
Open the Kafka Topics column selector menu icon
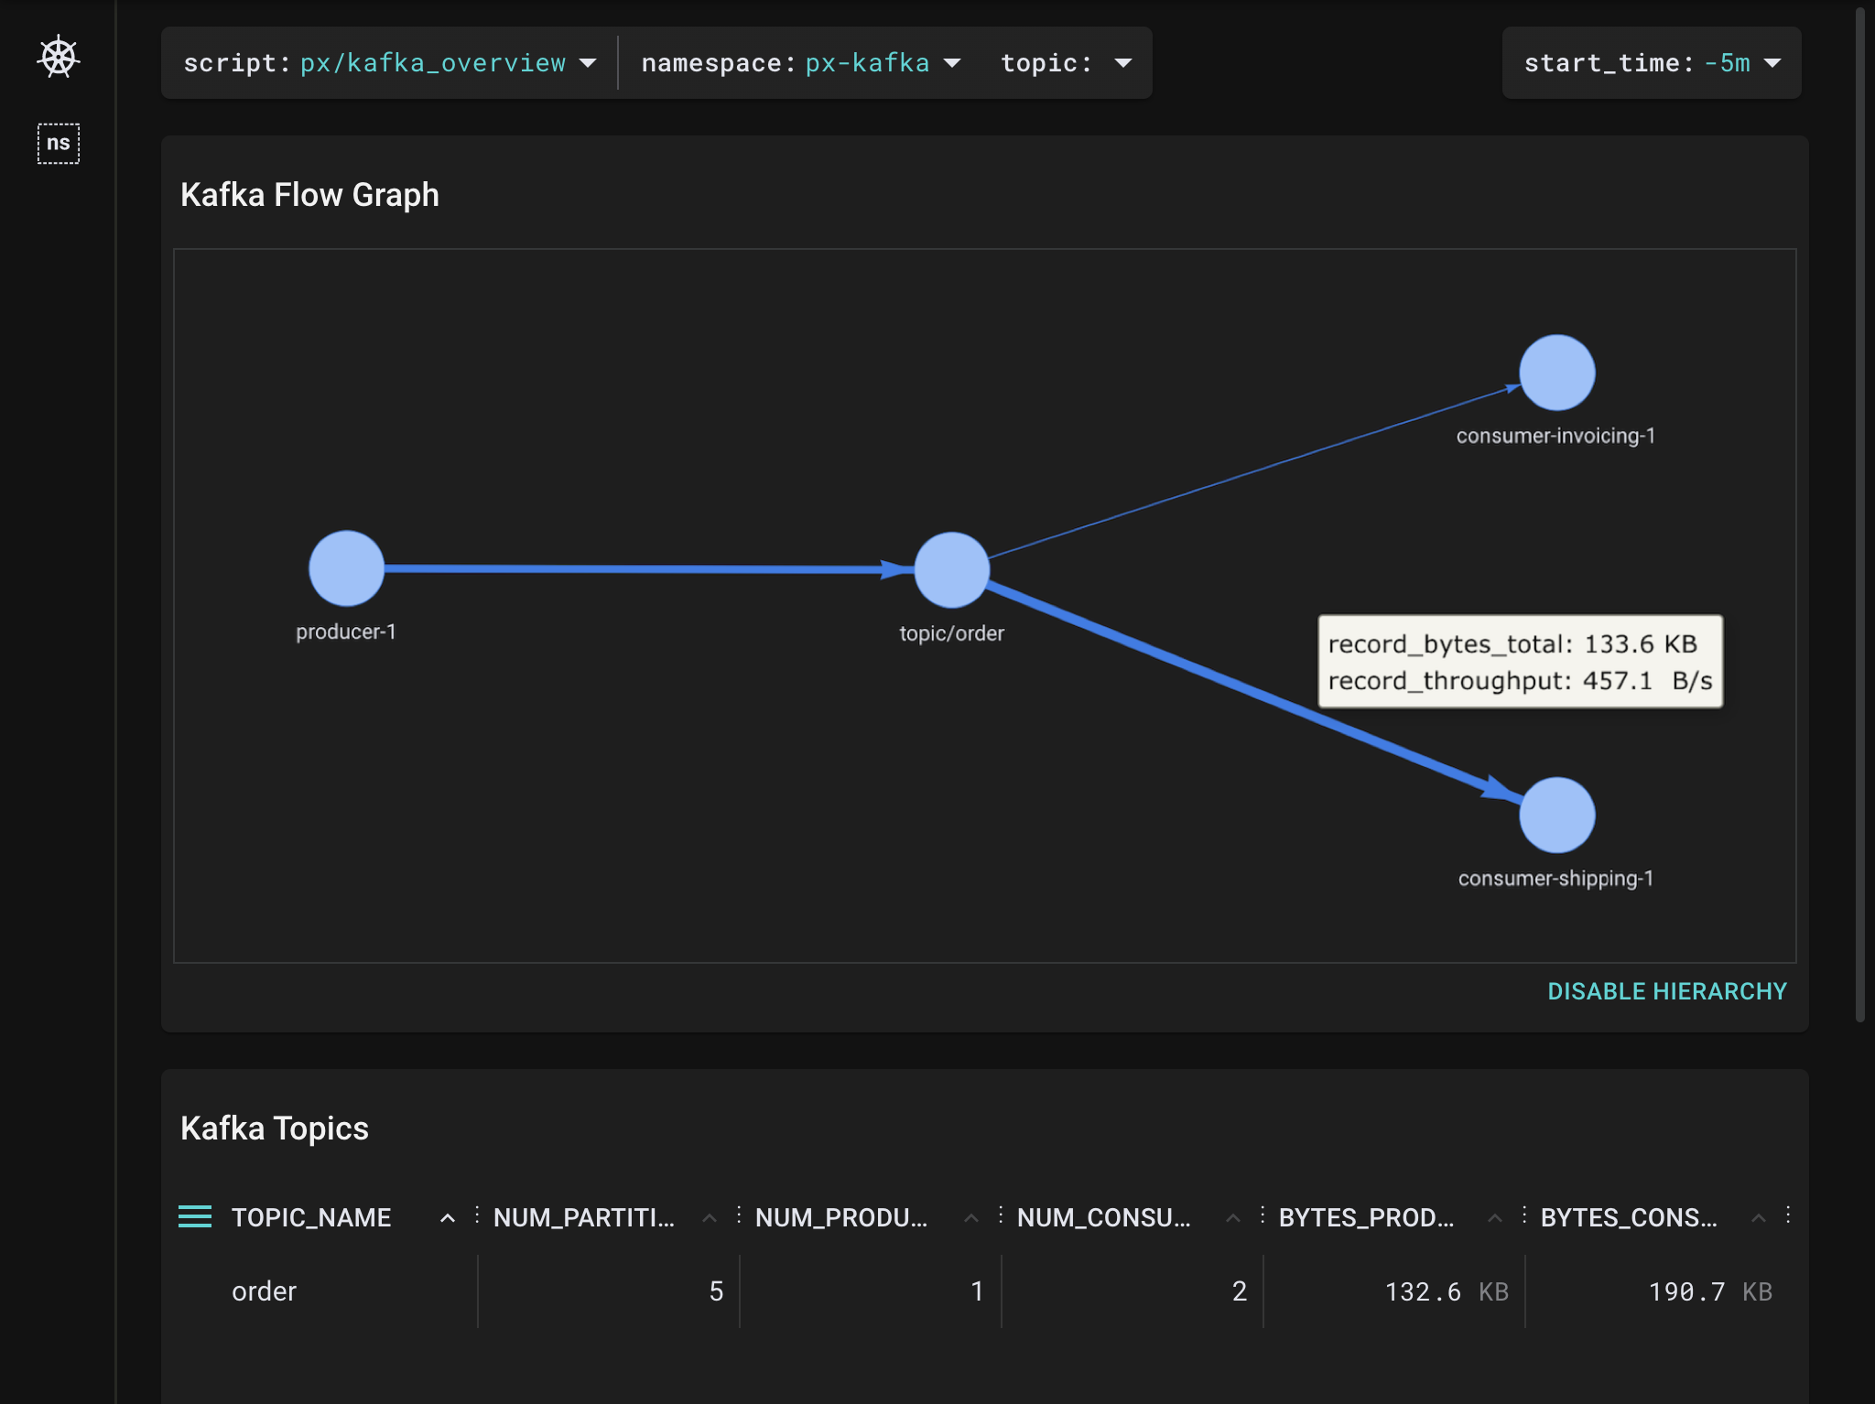194,1216
